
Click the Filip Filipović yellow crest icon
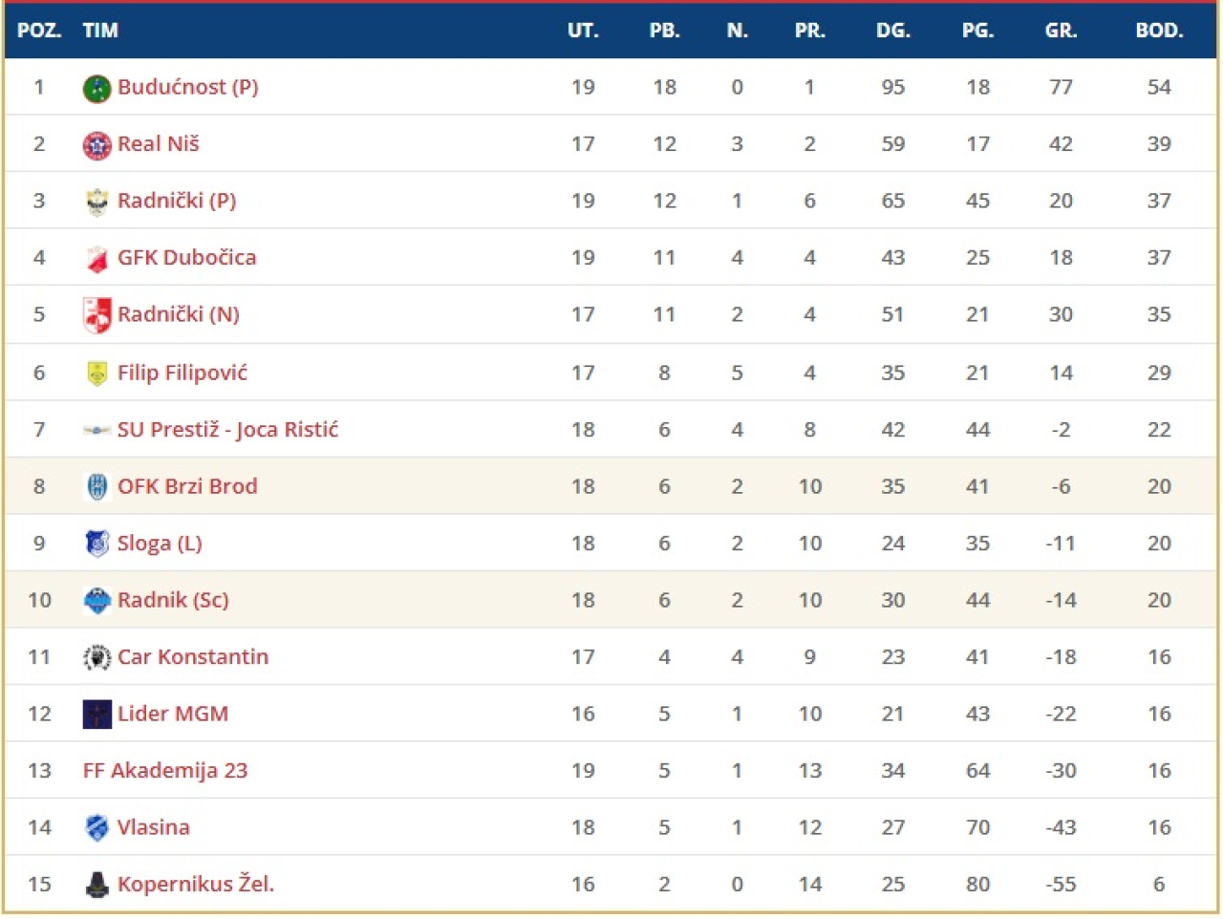pyautogui.click(x=97, y=374)
